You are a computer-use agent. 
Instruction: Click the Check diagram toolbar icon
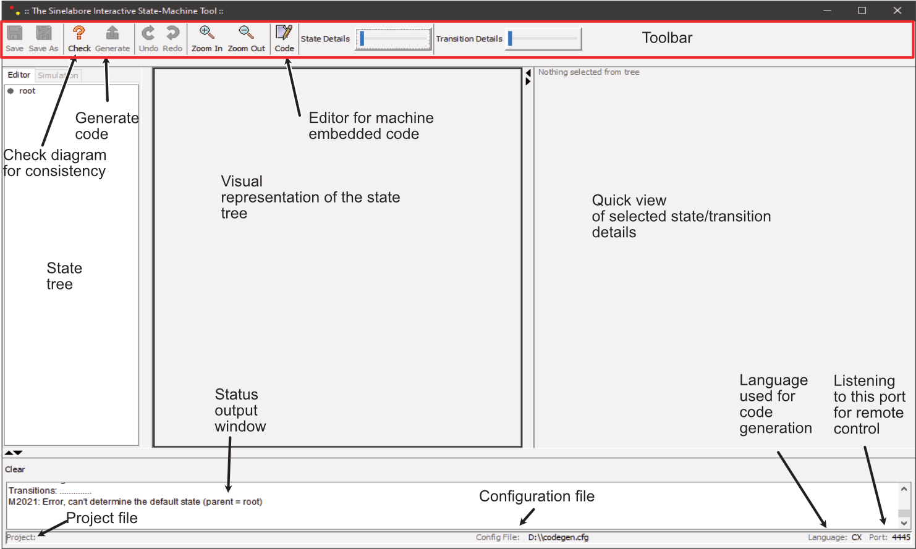click(x=79, y=34)
